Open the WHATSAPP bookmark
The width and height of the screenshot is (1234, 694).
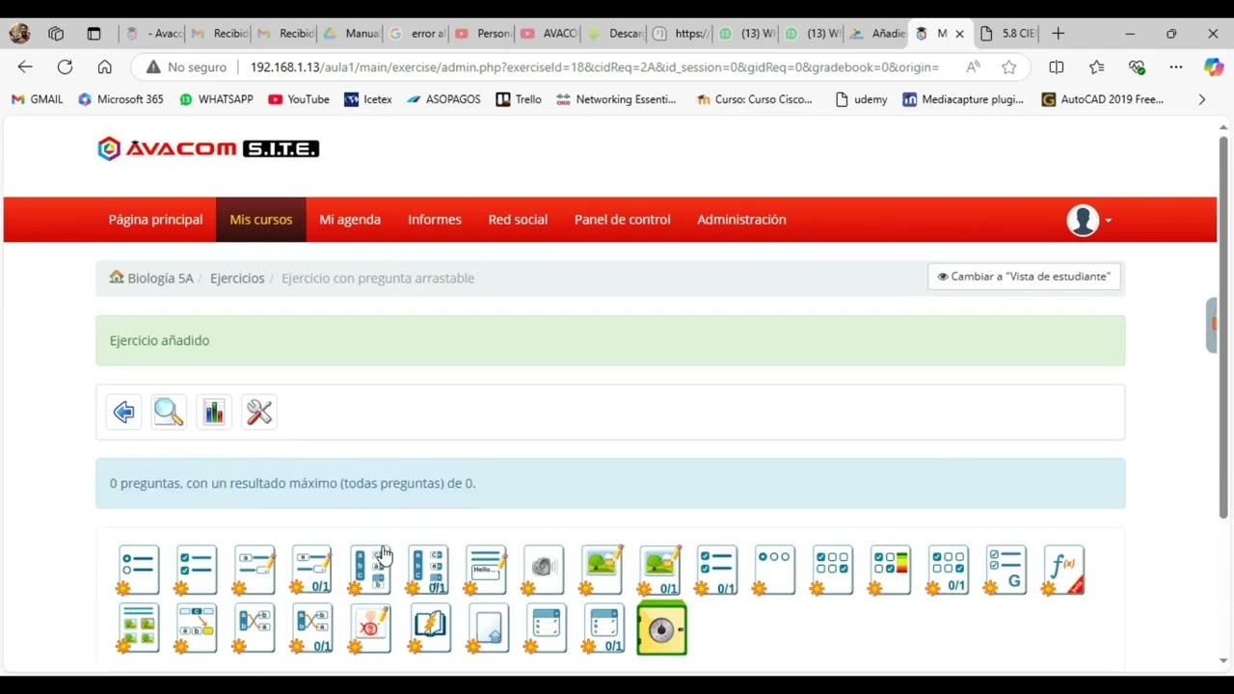216,99
